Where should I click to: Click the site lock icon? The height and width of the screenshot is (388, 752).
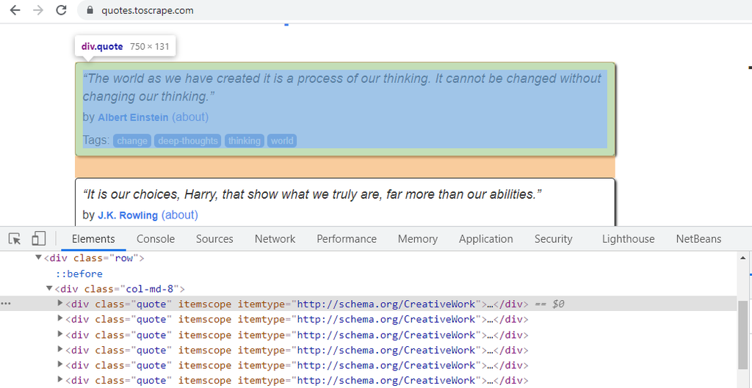tap(90, 10)
